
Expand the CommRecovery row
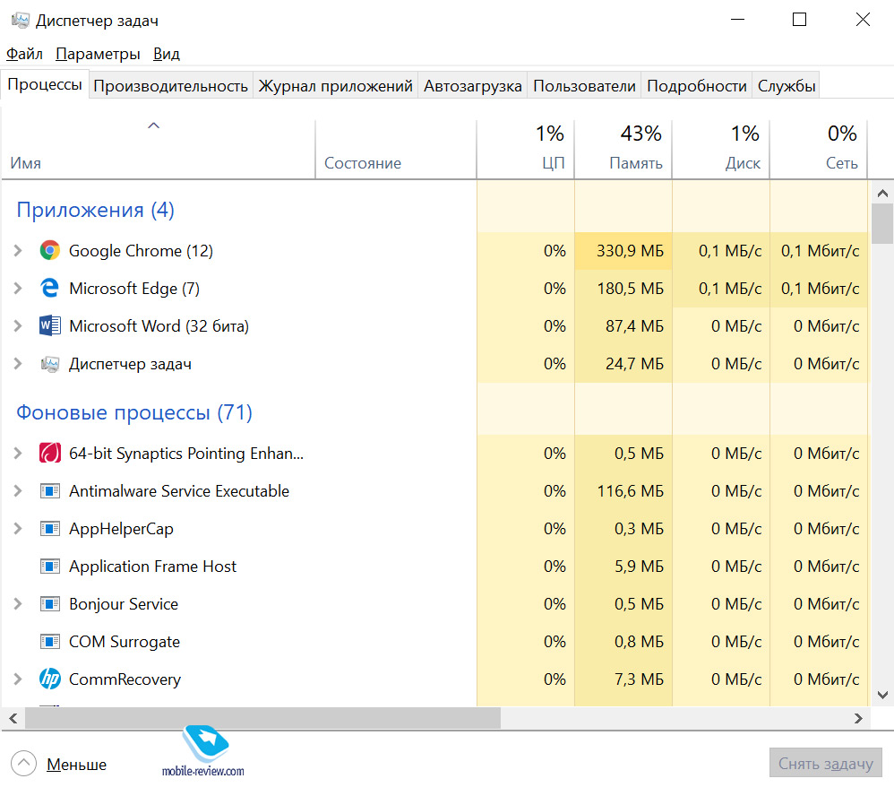(18, 679)
